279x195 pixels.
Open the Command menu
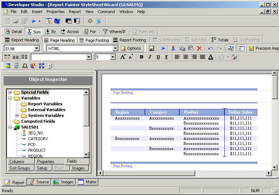tap(106, 12)
